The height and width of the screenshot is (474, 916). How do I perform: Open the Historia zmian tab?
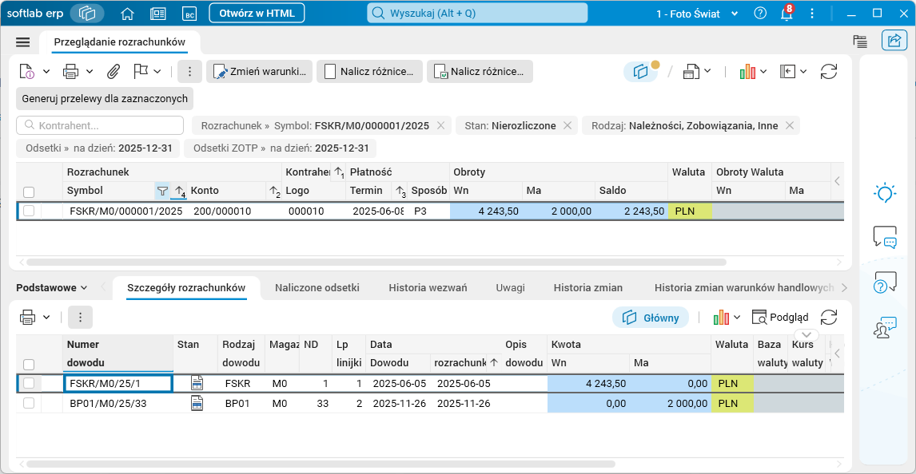click(x=587, y=287)
